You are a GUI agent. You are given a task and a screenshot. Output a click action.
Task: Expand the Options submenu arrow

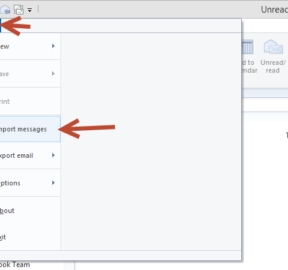coord(53,182)
